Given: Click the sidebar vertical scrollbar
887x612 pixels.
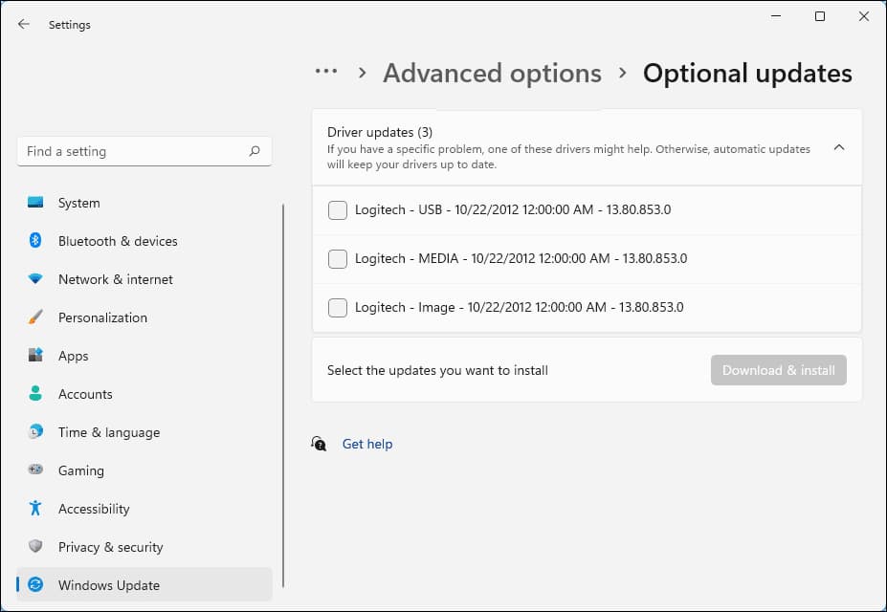Looking at the screenshot, I should tap(283, 382).
